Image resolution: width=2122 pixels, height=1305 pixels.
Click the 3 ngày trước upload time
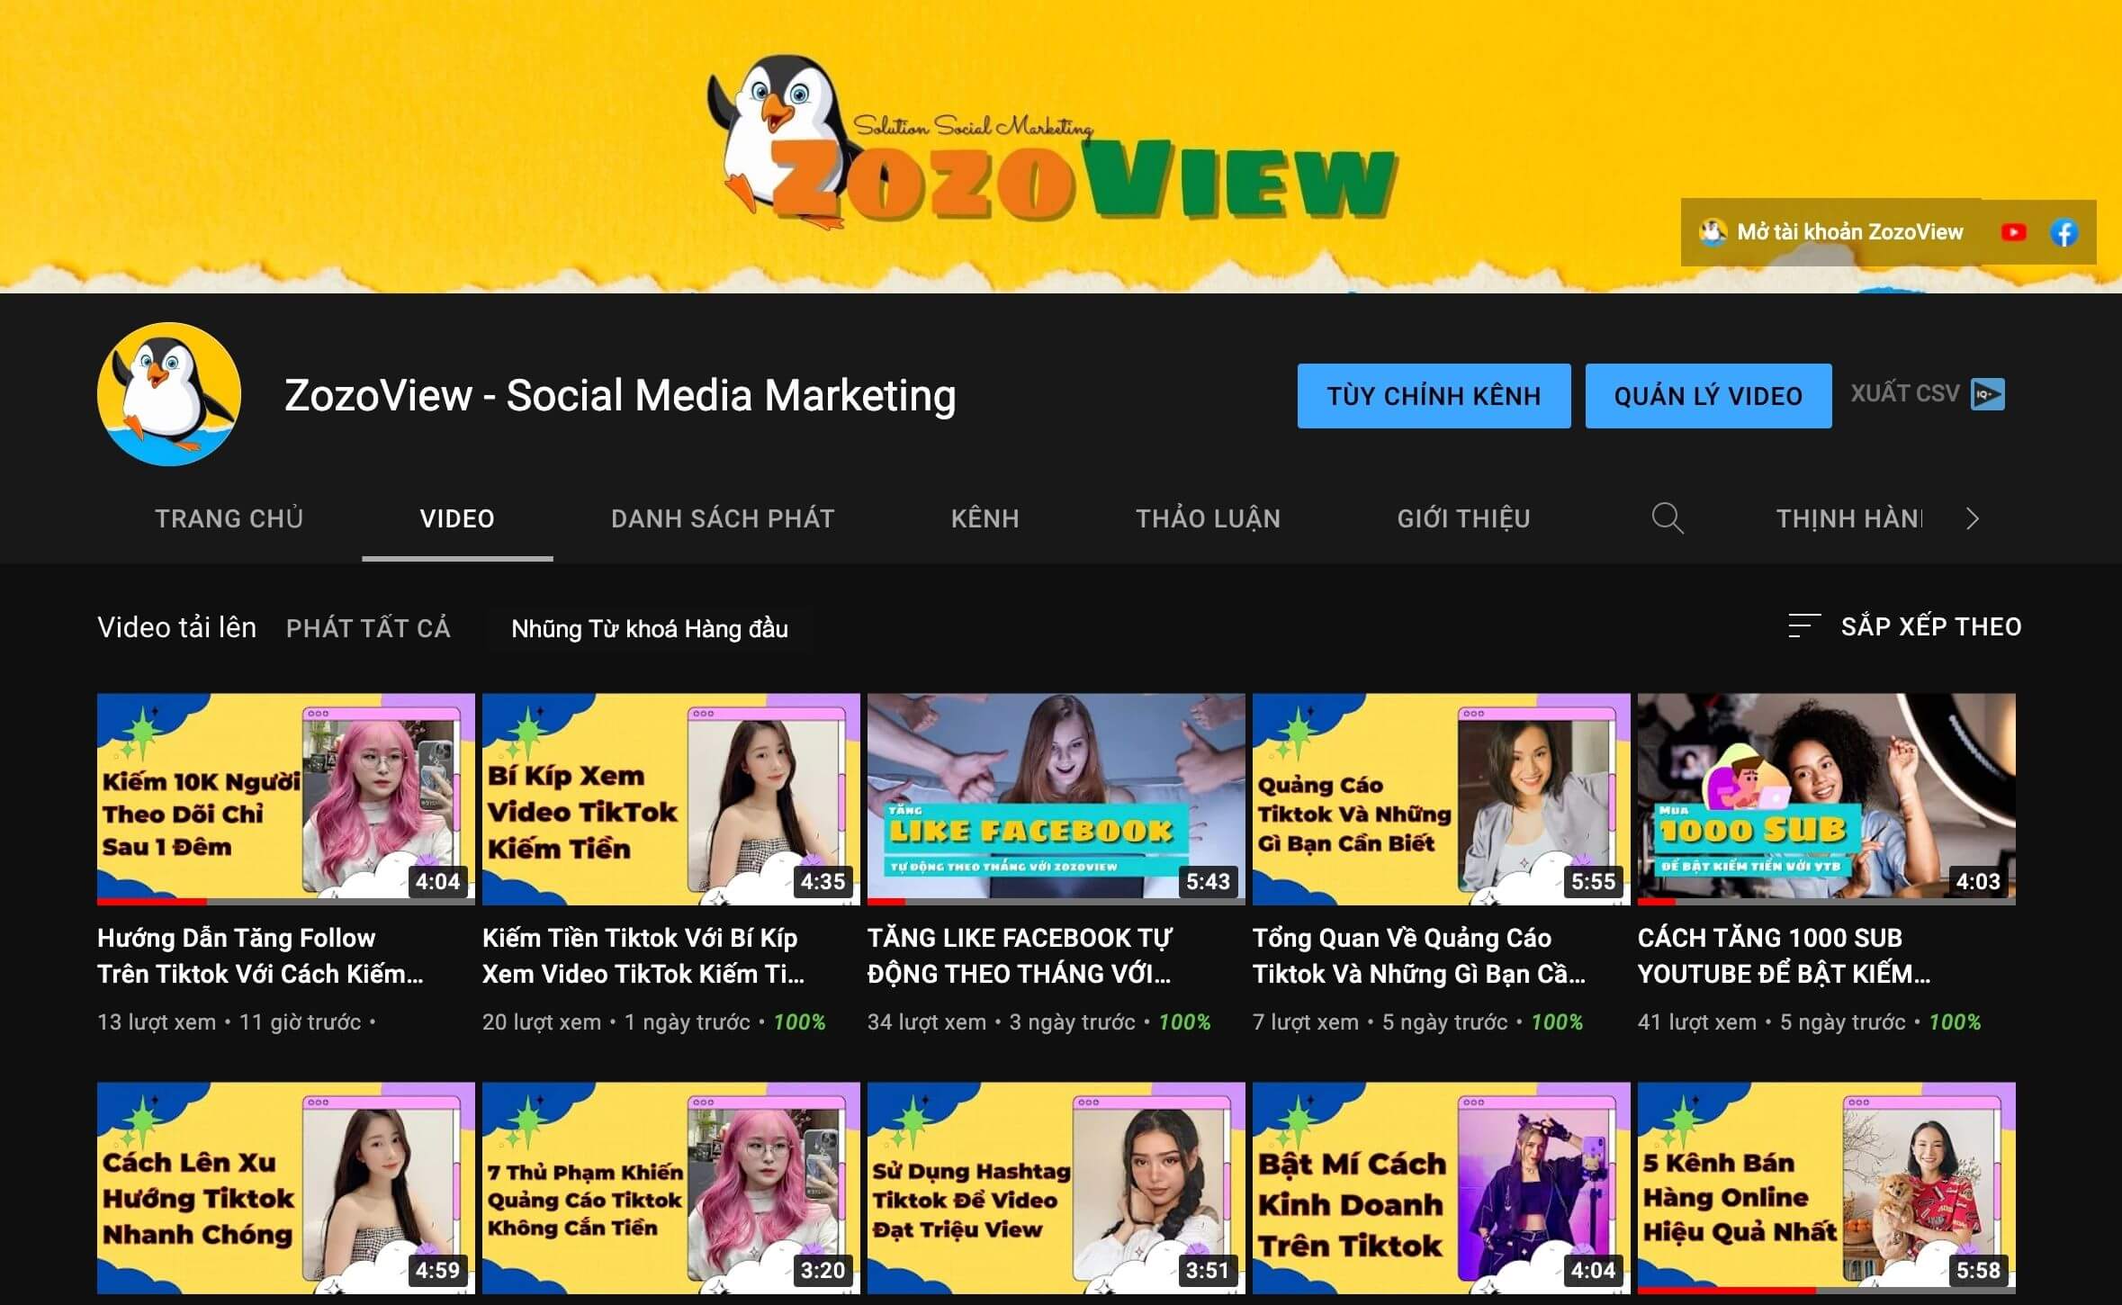coord(1072,1022)
